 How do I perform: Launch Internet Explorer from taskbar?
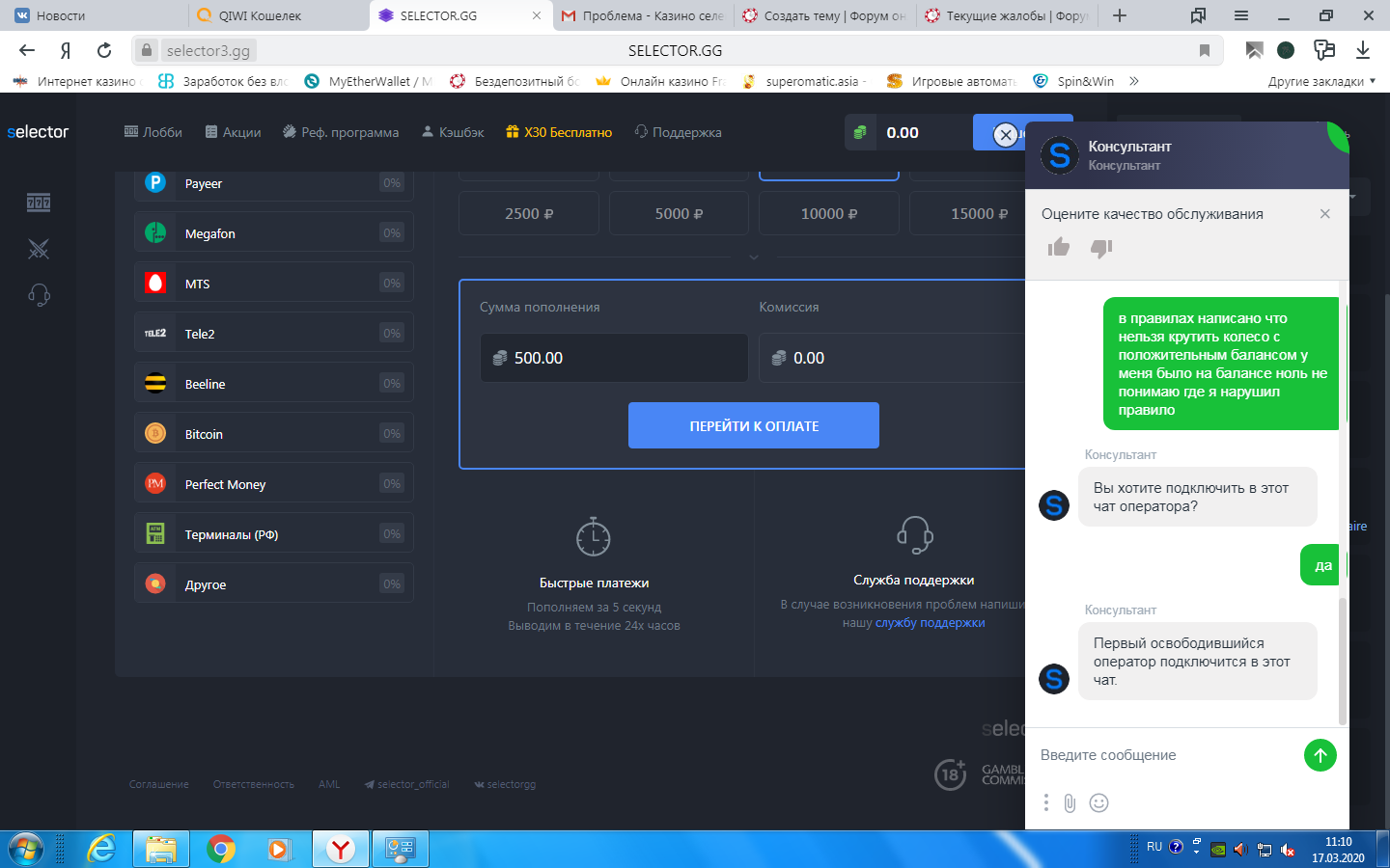101,850
